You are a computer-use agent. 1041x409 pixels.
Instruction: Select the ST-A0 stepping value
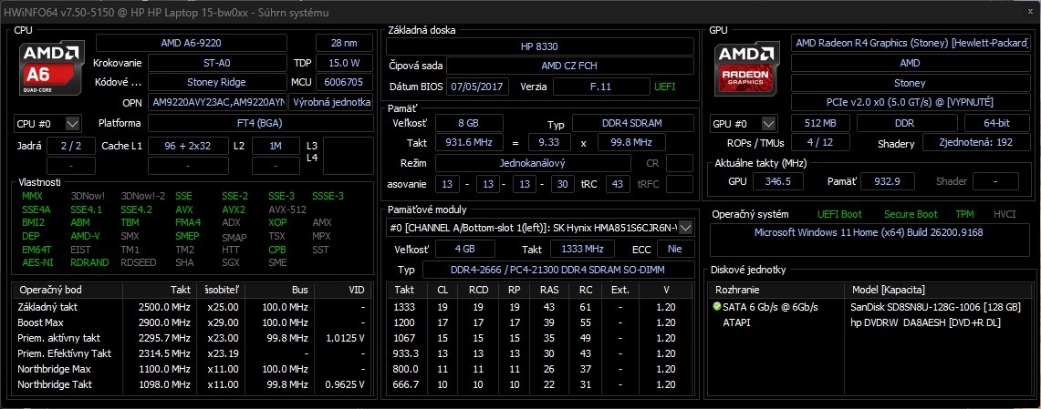tap(216, 63)
